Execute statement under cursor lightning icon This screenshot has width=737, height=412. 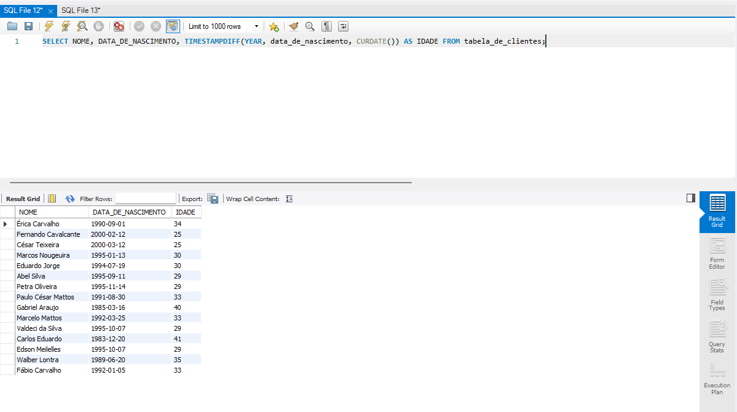[x=66, y=26]
